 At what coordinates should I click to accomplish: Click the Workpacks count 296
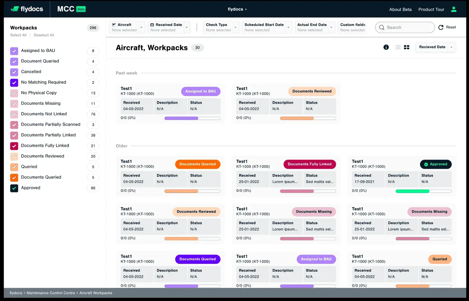click(x=93, y=28)
